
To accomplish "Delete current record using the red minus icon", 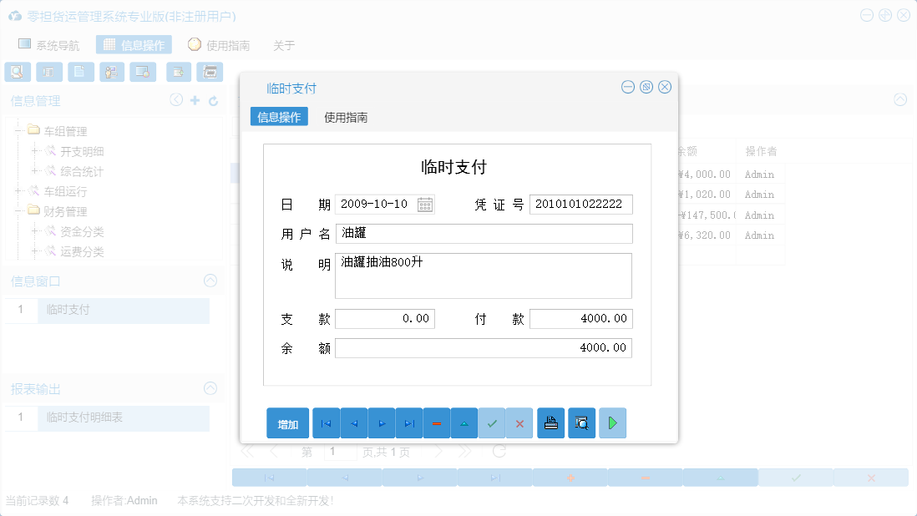I will [x=436, y=423].
